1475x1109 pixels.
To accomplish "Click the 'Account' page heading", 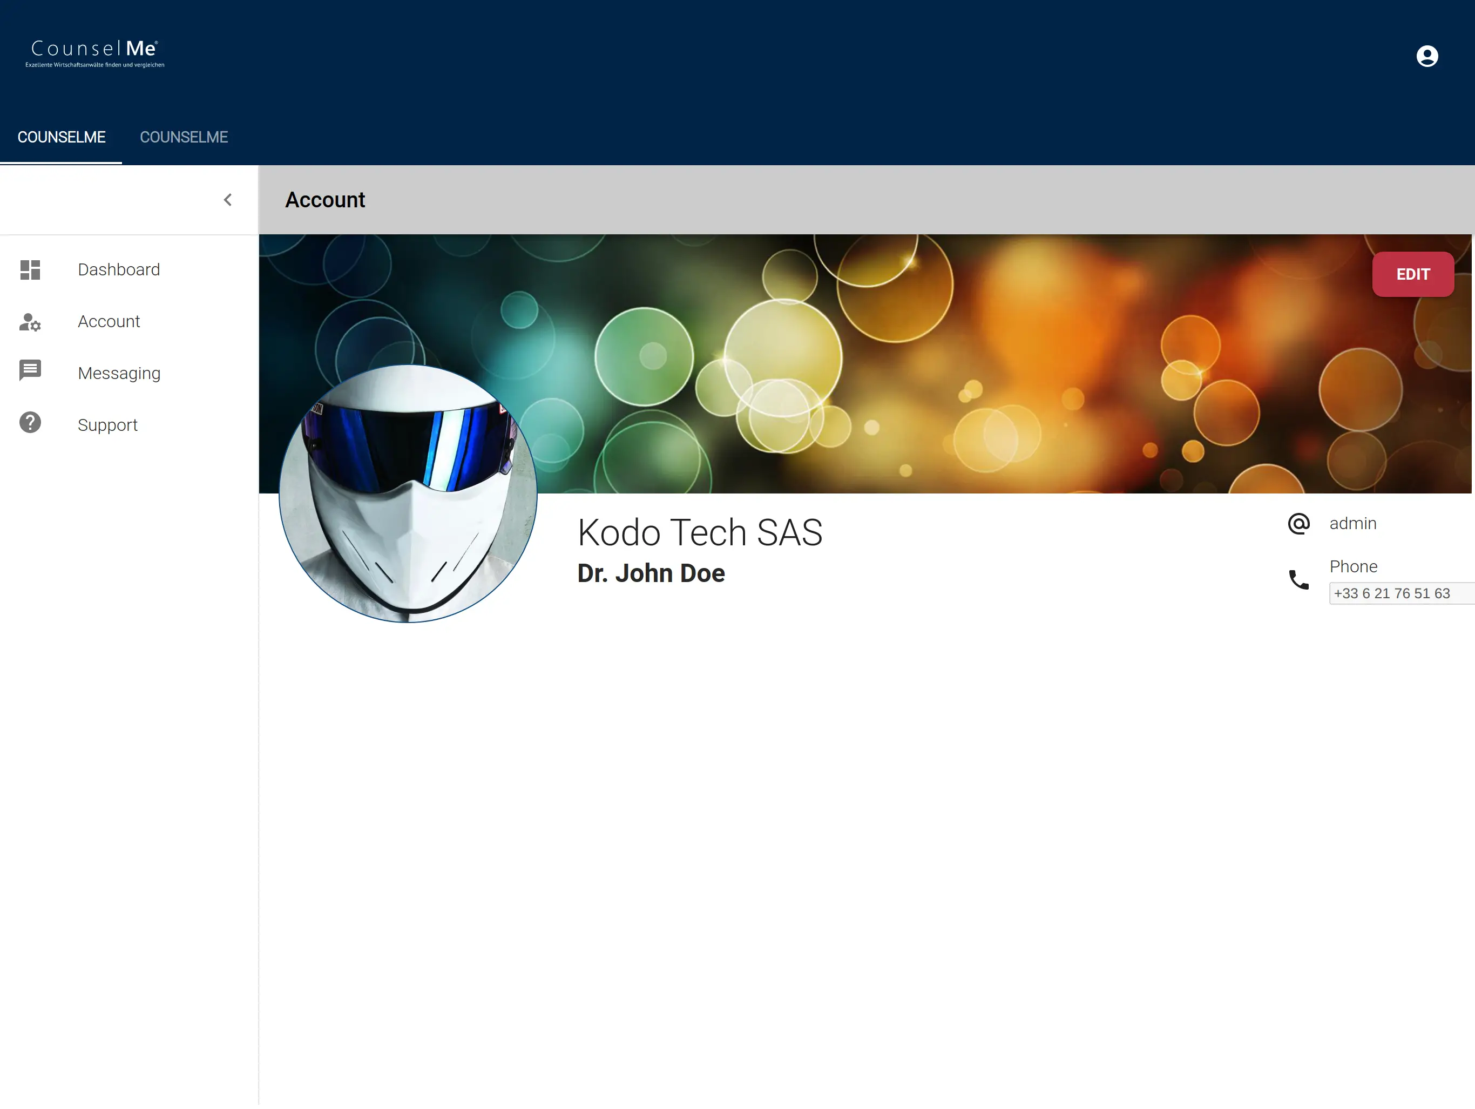I will 326,200.
